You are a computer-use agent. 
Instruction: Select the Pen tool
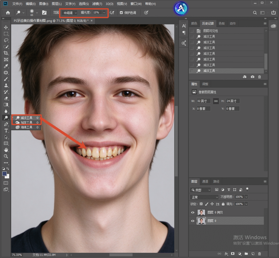click(6, 124)
